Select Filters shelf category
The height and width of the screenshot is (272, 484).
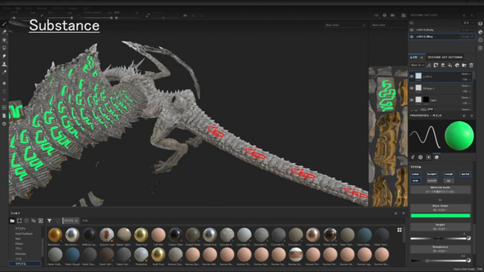click(x=19, y=244)
